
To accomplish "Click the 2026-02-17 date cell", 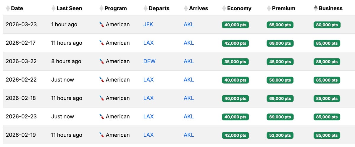I will click(x=21, y=43).
